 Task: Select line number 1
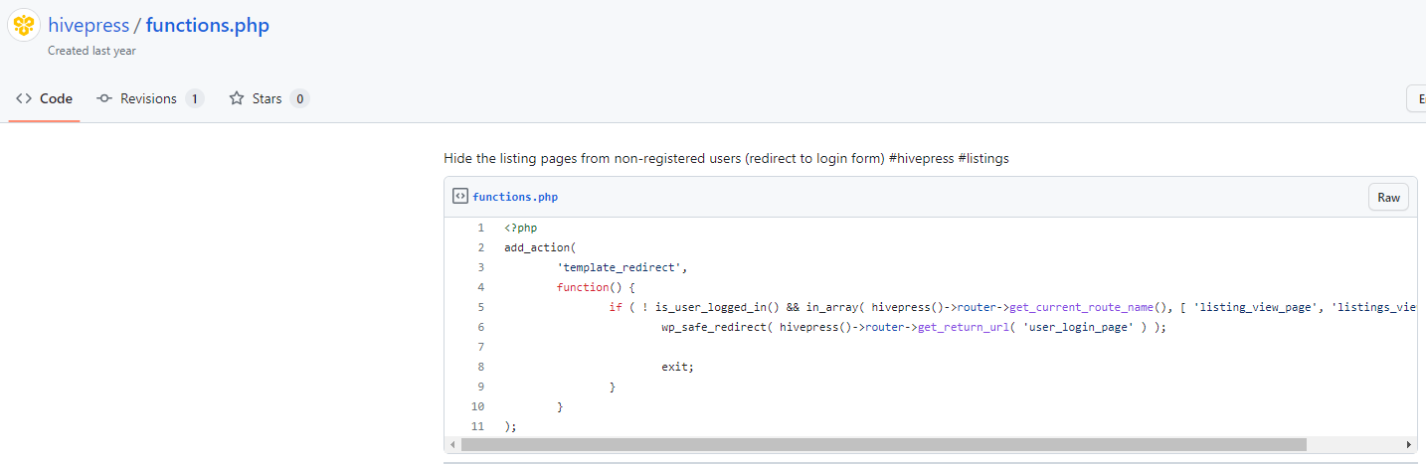click(480, 228)
